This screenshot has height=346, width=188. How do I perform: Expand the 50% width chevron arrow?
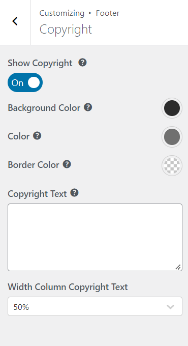click(170, 307)
